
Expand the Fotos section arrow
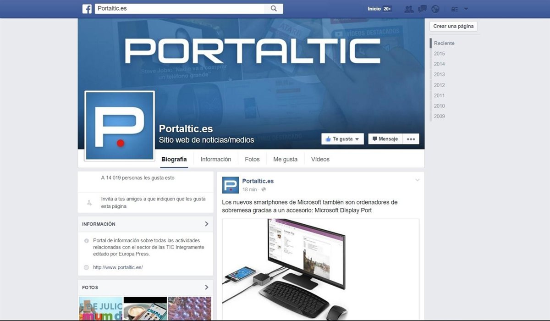[x=206, y=288]
